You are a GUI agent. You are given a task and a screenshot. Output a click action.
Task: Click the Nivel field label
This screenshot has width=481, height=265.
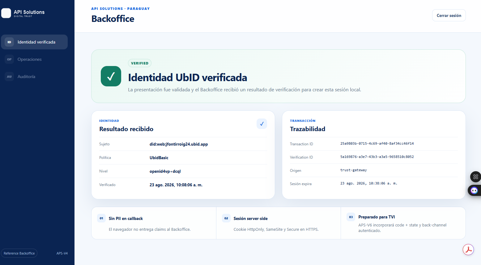[x=104, y=171]
